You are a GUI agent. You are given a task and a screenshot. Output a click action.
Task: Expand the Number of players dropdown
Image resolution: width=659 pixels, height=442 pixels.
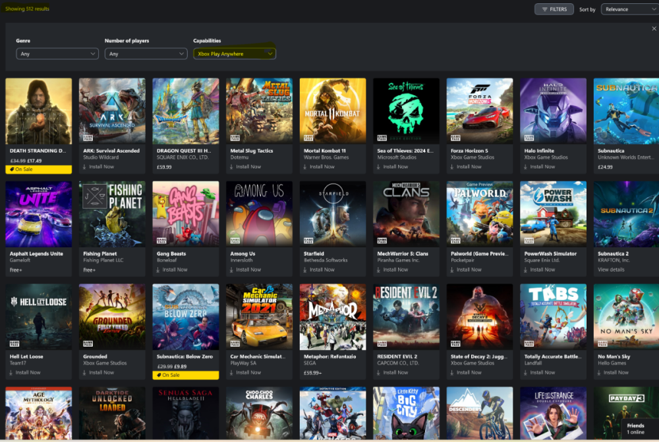(x=146, y=54)
